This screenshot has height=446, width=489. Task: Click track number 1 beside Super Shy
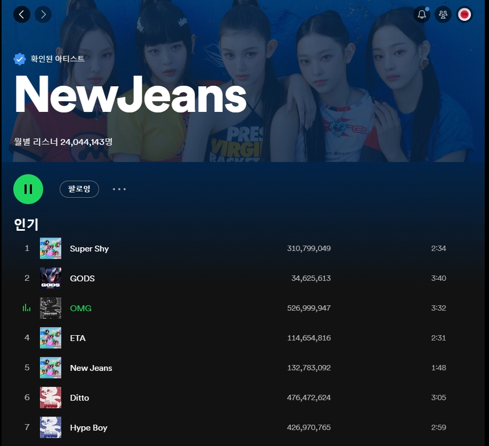27,248
